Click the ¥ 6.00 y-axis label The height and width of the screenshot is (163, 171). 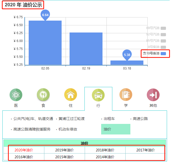pyautogui.click(x=18, y=41)
